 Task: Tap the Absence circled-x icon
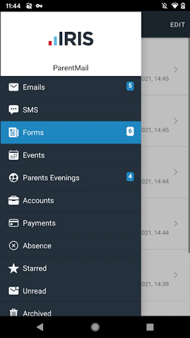click(14, 246)
